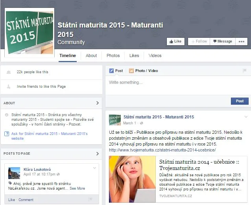Click the Community category label
The image size is (251, 205).
[71, 42]
